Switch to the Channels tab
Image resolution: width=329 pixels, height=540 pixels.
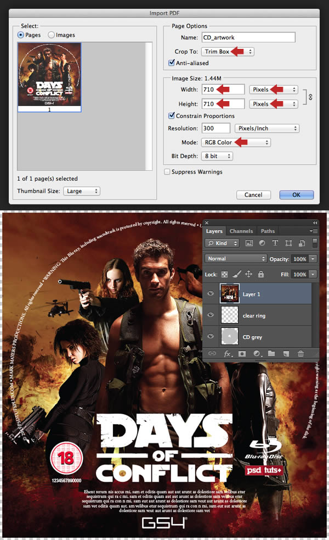[241, 231]
